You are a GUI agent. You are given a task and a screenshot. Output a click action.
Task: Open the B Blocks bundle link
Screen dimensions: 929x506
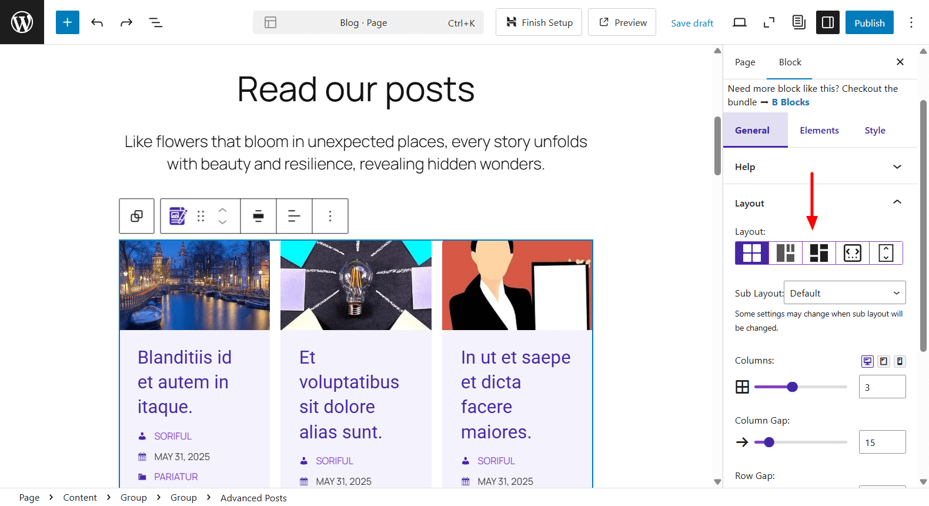pyautogui.click(x=790, y=102)
